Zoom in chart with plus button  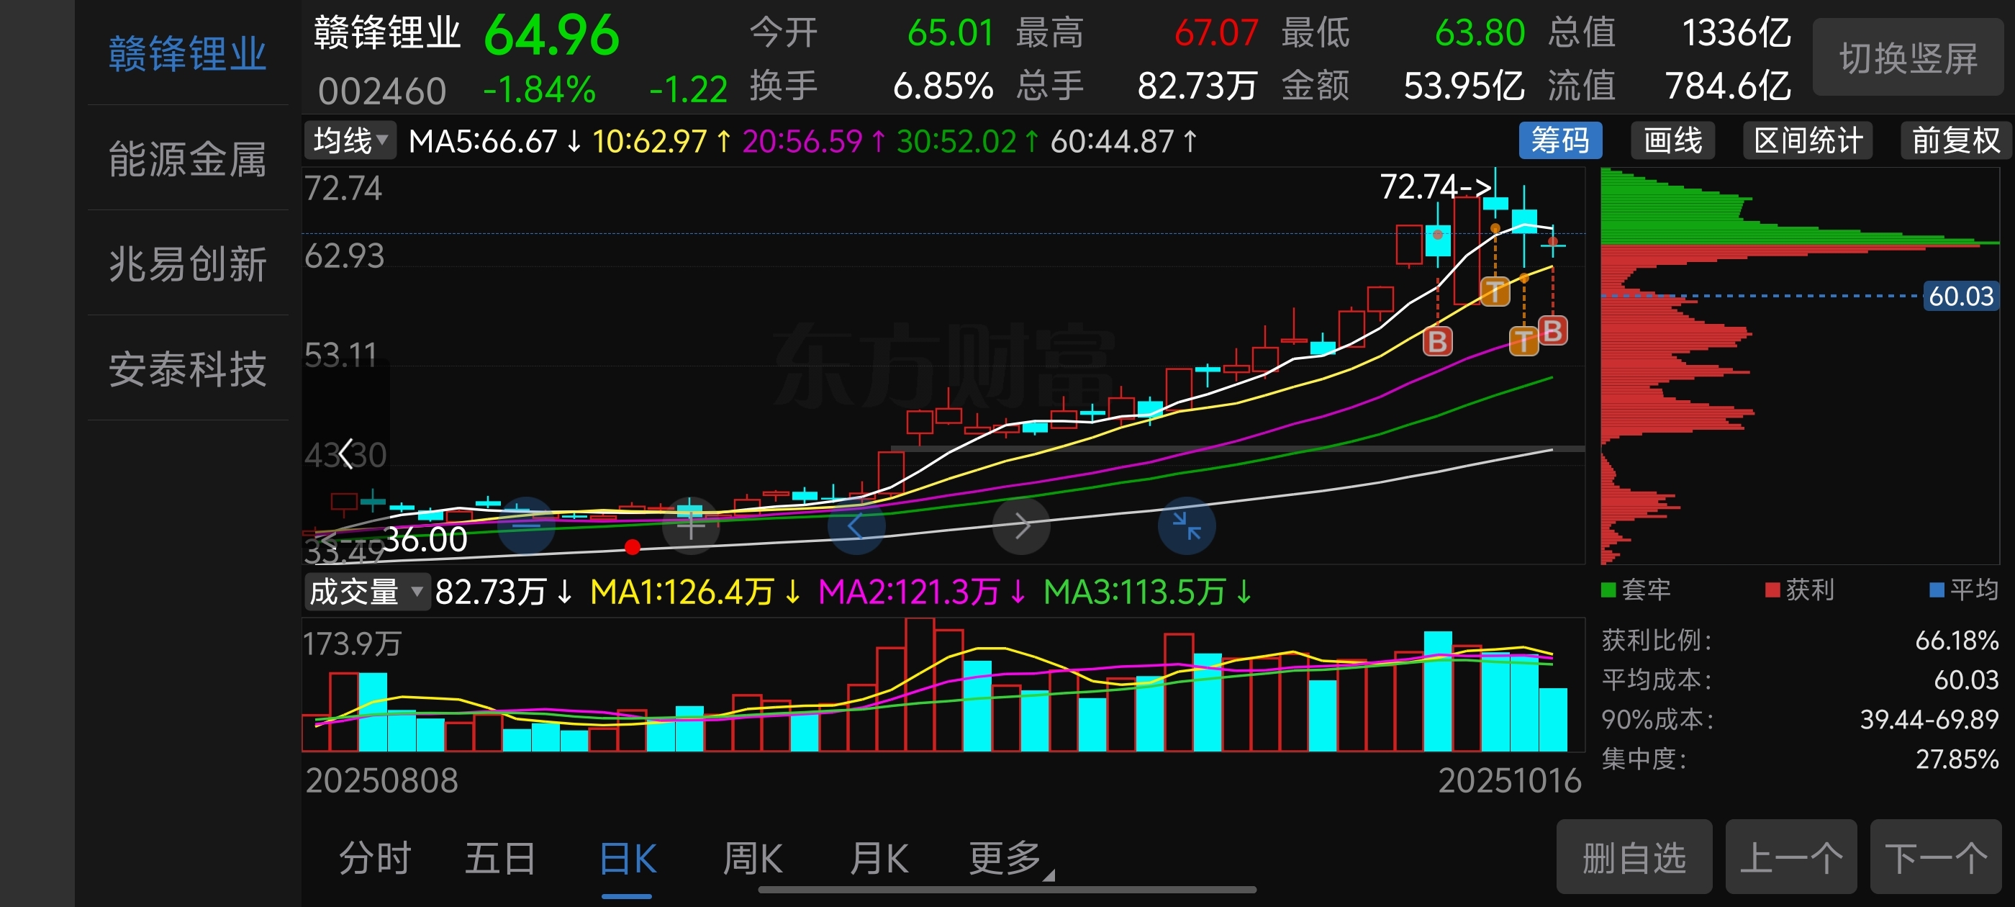click(691, 526)
